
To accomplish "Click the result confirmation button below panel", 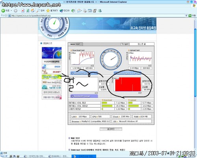I will click(x=111, y=129).
